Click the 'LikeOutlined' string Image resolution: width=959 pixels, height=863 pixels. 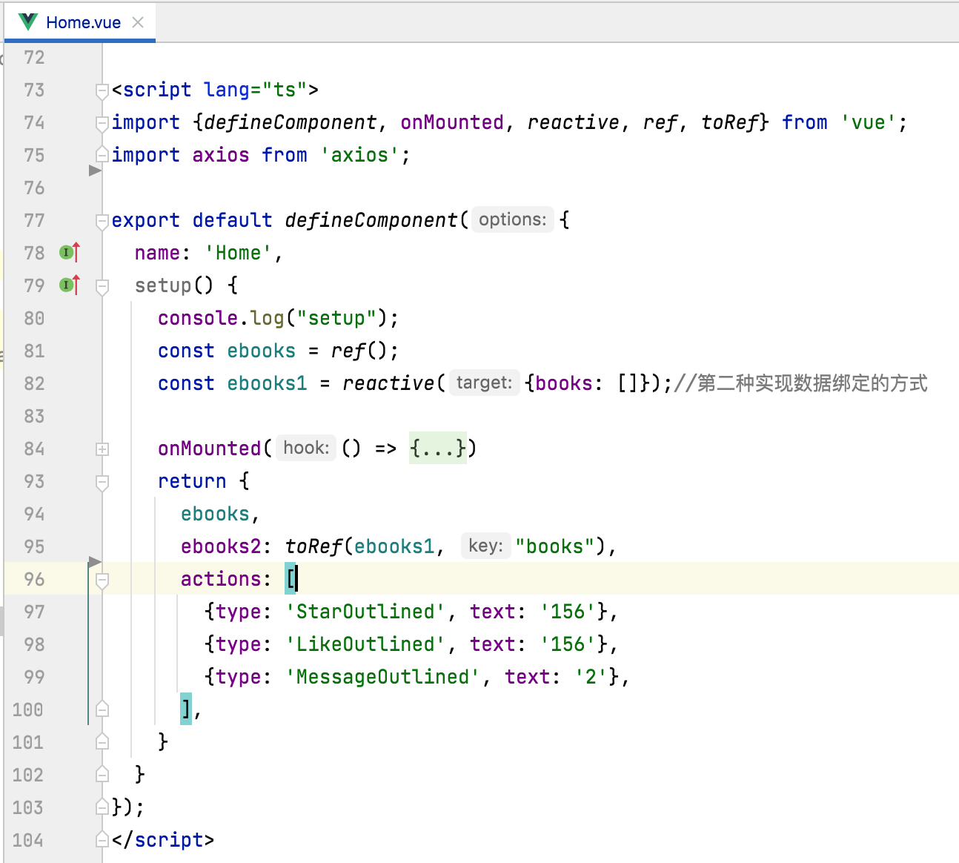365,644
